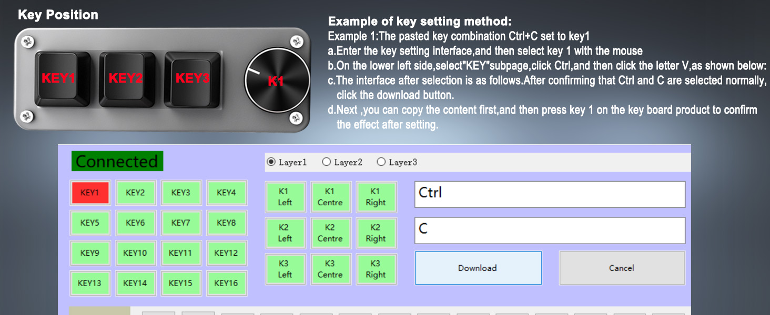The image size is (770, 315).
Task: Select the K1 Left knob action
Action: coord(285,197)
